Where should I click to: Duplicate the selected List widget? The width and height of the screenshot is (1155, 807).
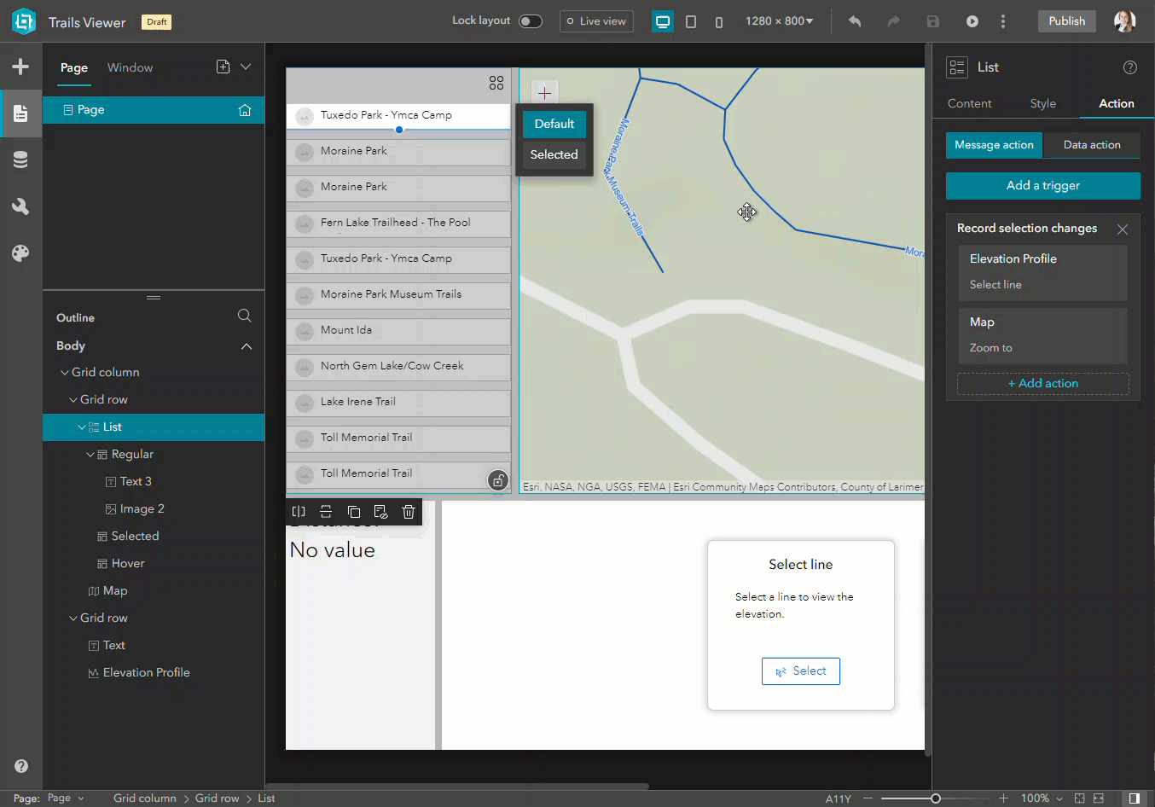click(354, 512)
